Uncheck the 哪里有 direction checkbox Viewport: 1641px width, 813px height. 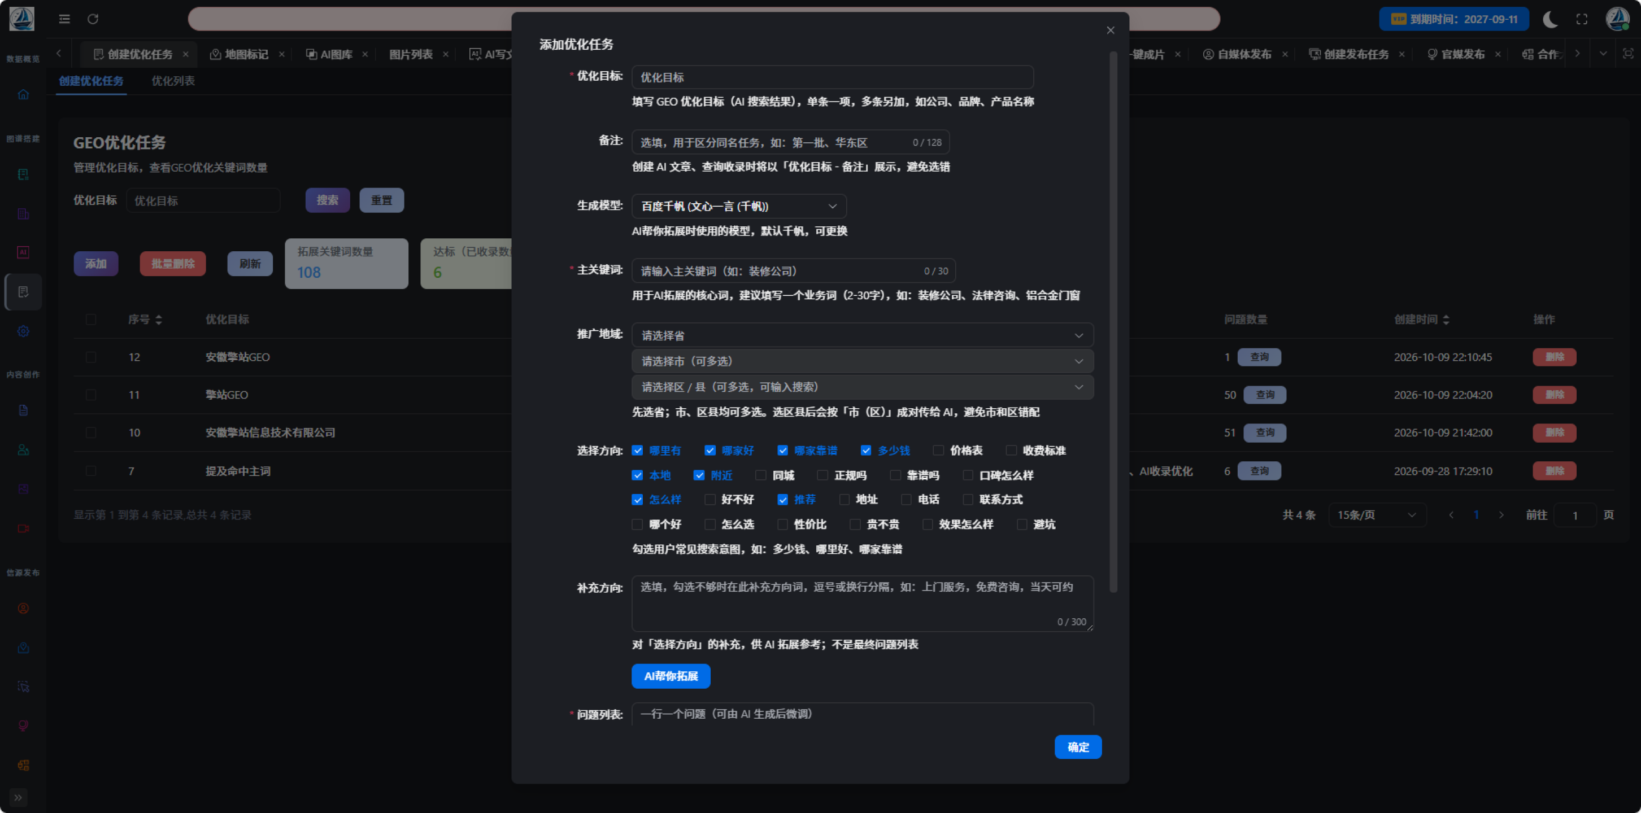click(x=637, y=450)
